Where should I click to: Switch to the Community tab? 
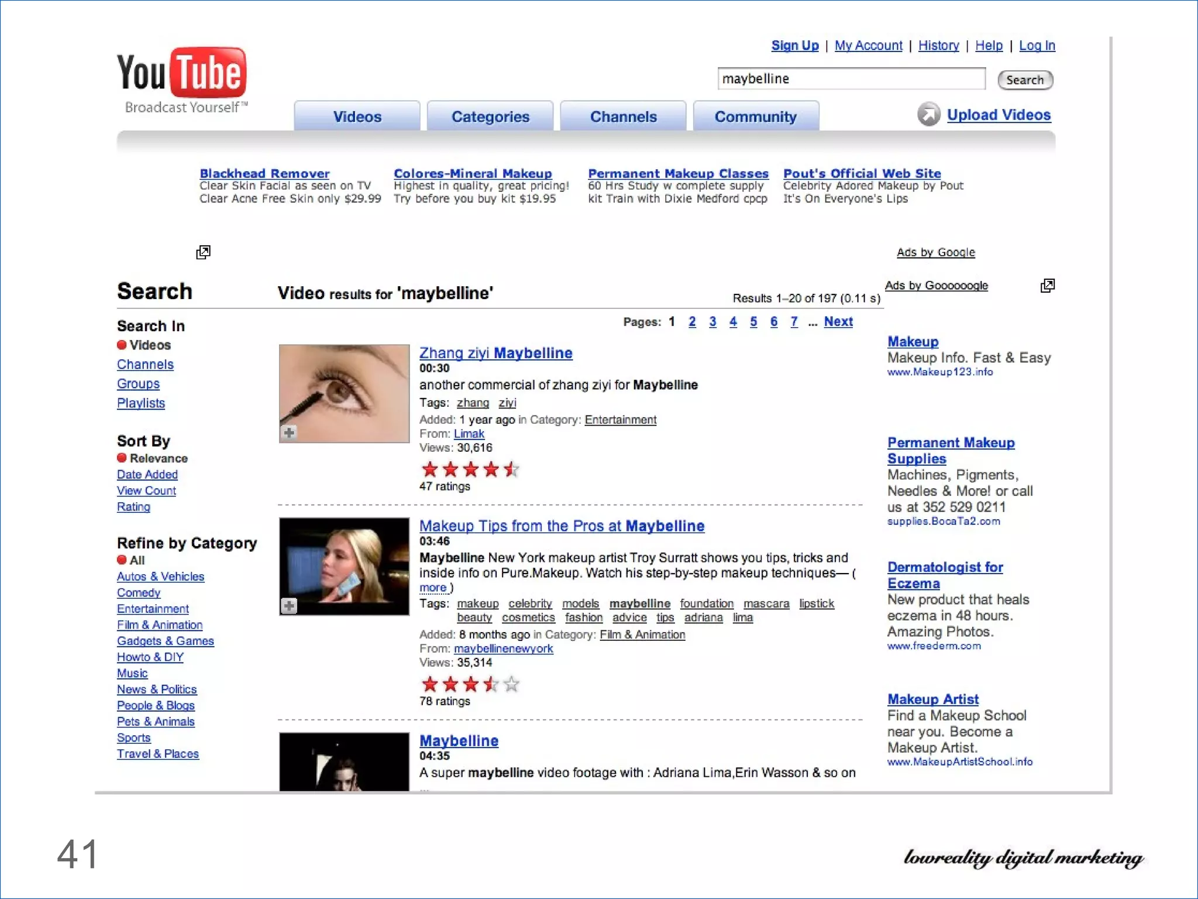[x=756, y=116]
